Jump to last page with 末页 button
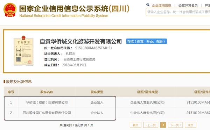This screenshot has width=210, height=130. (x=190, y=125)
